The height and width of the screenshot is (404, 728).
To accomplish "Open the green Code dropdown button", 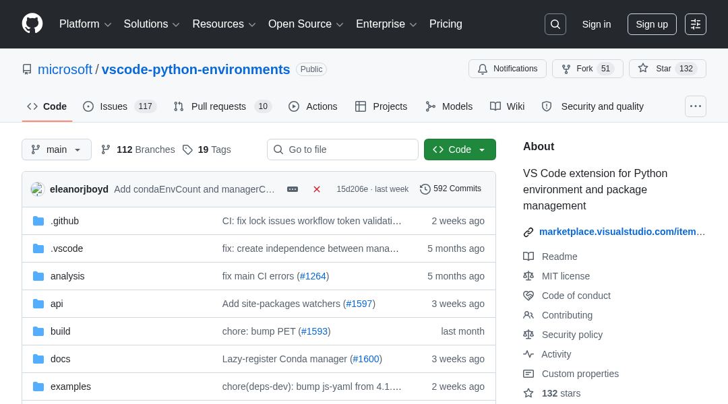I will [460, 149].
